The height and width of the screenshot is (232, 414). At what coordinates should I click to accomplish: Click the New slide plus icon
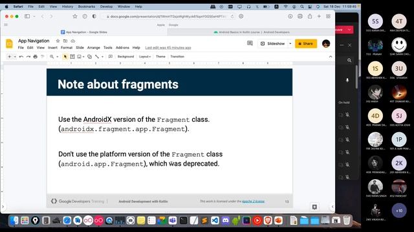click(10, 57)
